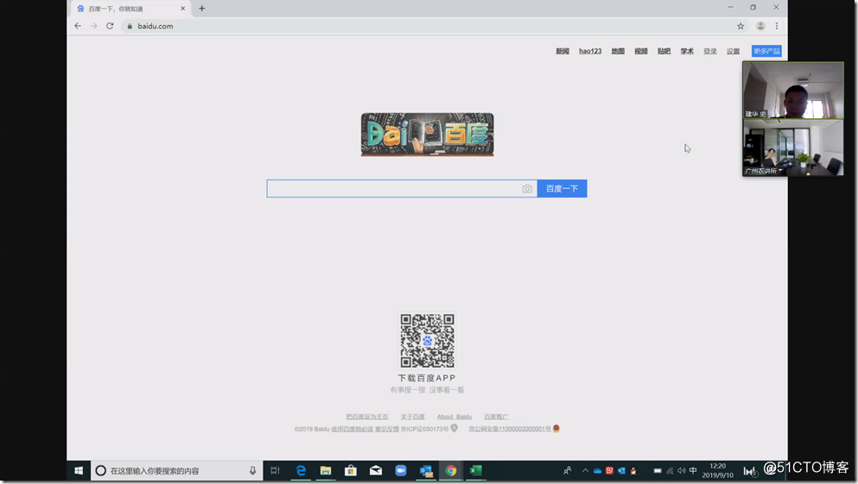Open the 新闻 link
This screenshot has width=858, height=484.
(562, 51)
